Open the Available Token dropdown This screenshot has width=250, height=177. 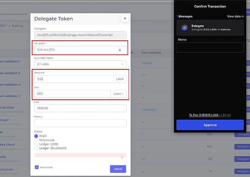[80, 64]
